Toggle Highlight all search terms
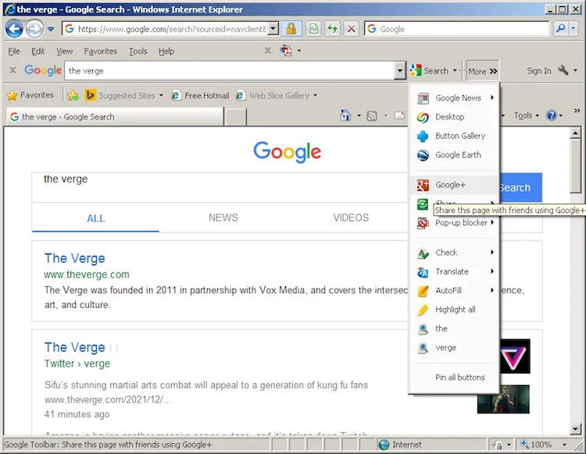Viewport: 586px width, 454px height. pyautogui.click(x=455, y=310)
